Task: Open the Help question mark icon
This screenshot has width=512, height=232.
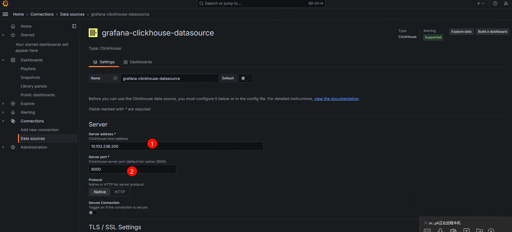Action: (x=495, y=3)
